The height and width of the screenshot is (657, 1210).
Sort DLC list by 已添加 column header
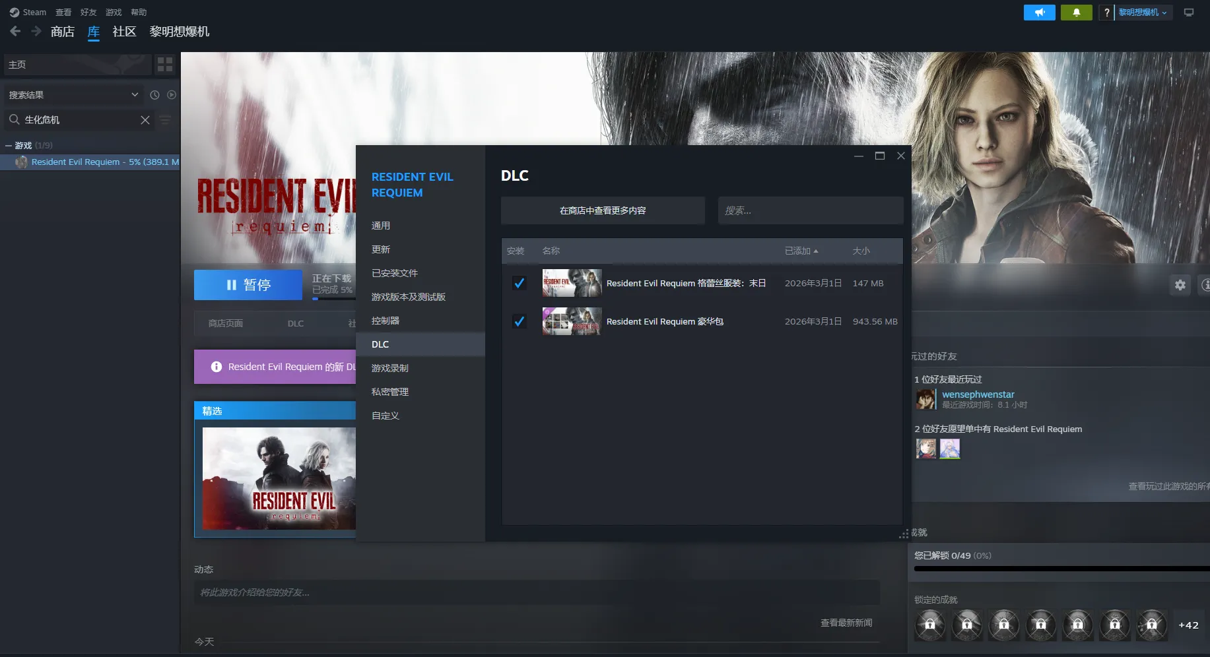[x=801, y=251]
